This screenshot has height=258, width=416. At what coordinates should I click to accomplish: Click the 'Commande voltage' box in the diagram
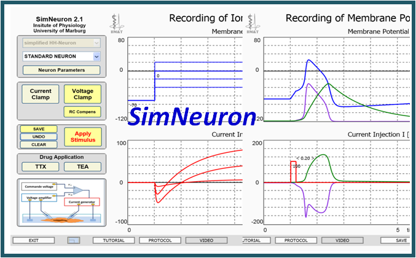coord(39,187)
